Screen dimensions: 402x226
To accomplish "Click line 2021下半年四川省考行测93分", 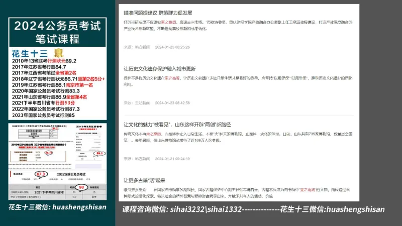I will (43, 103).
